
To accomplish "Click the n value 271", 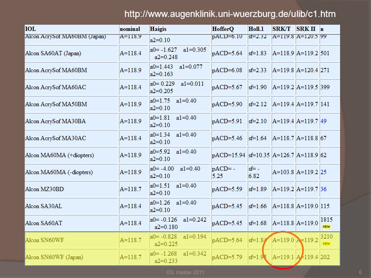I will (325, 70).
